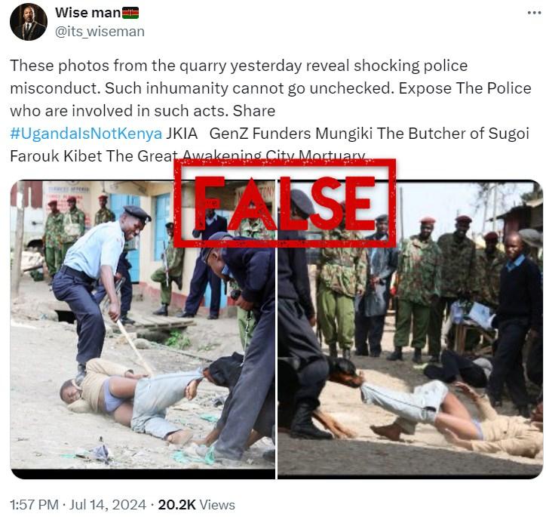Open the #UgandaIsNotKenya hashtag

pos(86,134)
